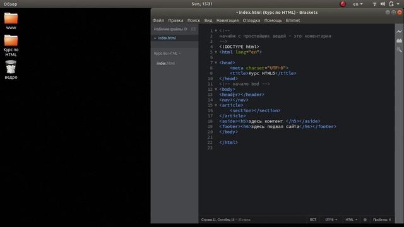Start Live Preview with the lightning icon
This screenshot has height=227, width=404.
[399, 32]
